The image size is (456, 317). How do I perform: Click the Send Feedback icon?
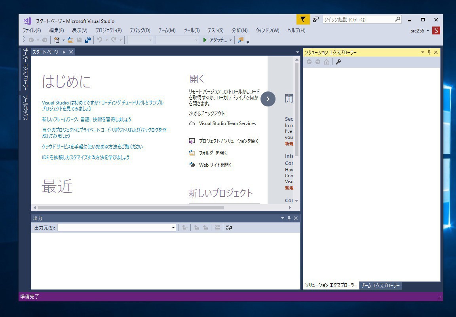(316, 19)
